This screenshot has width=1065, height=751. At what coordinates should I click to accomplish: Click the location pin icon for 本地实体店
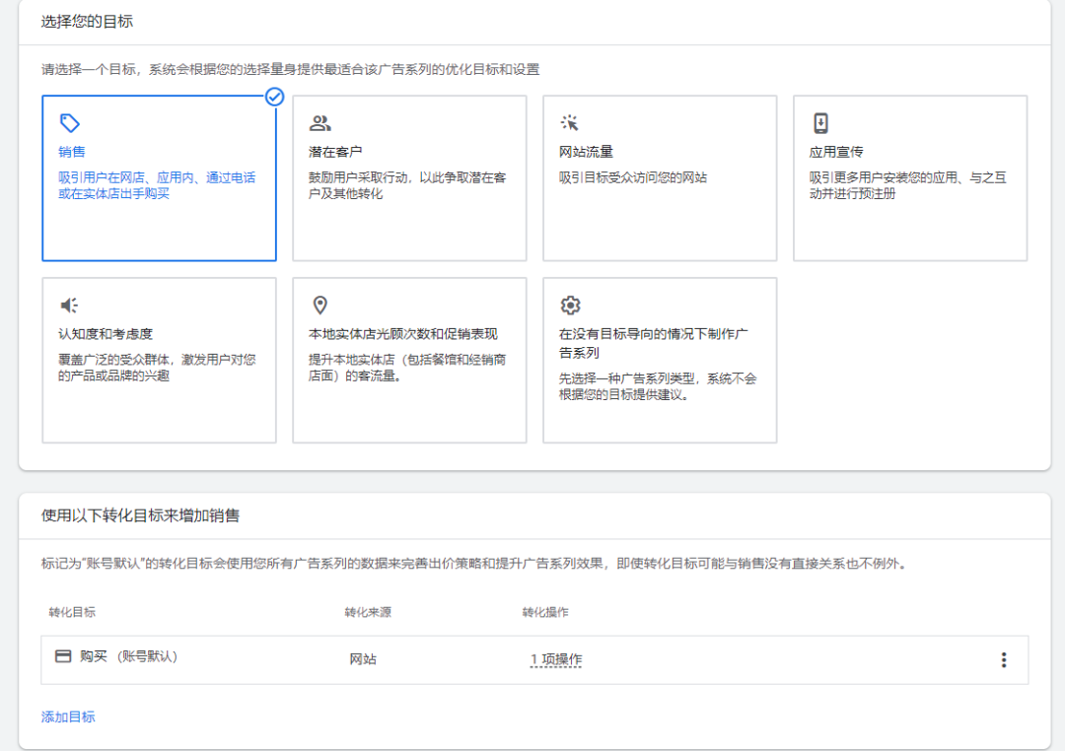pyautogui.click(x=319, y=306)
